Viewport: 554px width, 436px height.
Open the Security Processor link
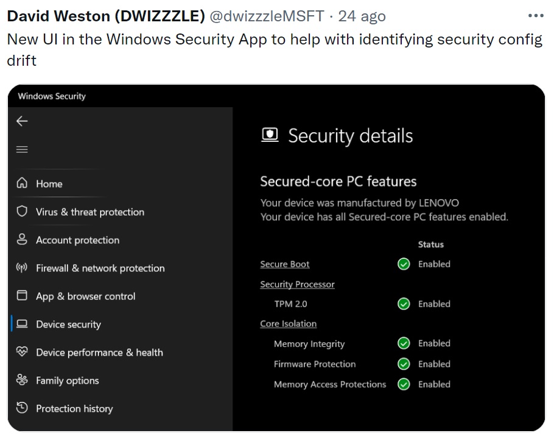tap(297, 284)
